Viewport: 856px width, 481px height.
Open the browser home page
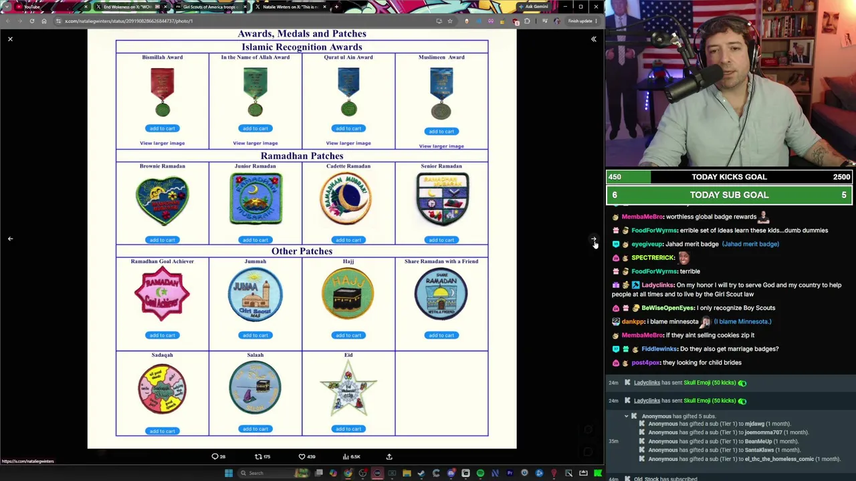coord(44,21)
